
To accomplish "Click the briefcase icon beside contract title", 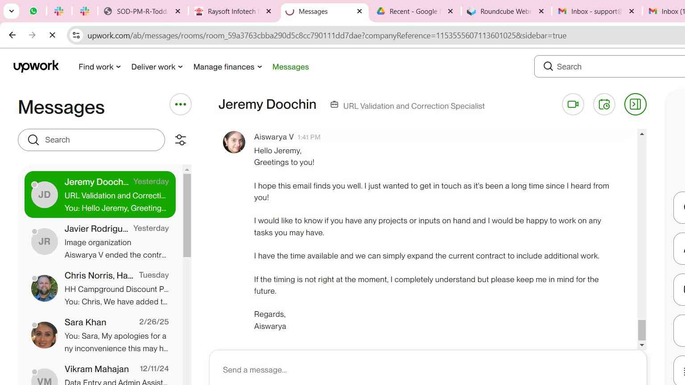I will pyautogui.click(x=334, y=105).
